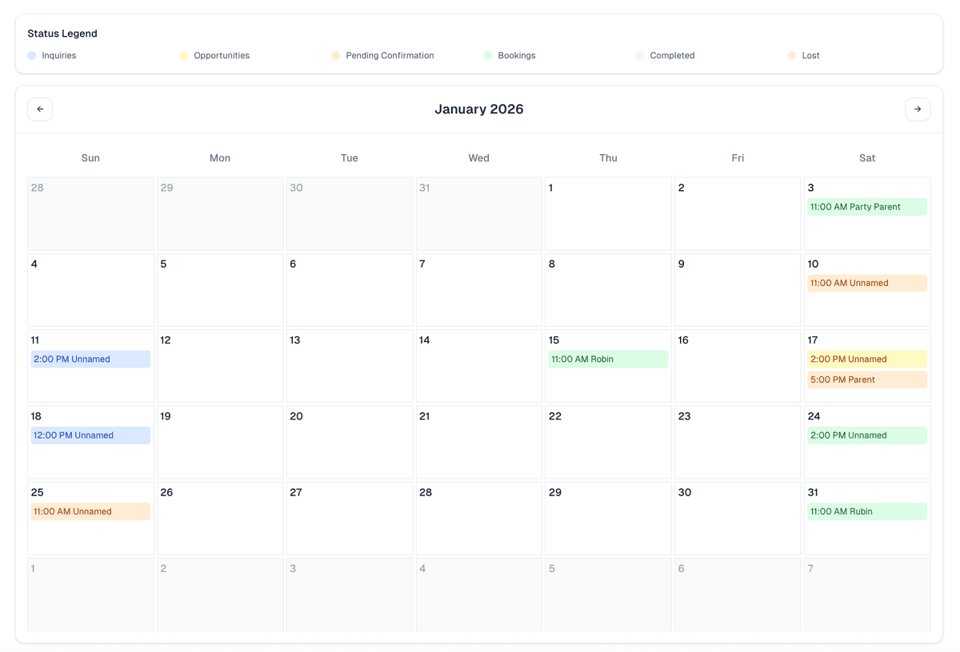Image resolution: width=960 pixels, height=652 pixels.
Task: Open the Party Parent event on January 3
Action: 867,206
